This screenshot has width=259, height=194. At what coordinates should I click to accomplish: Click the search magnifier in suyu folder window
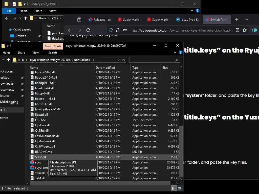point(177,60)
